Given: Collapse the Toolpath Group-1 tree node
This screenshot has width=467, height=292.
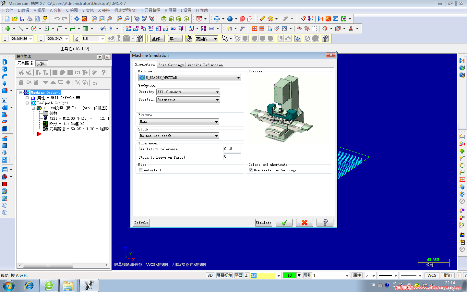Looking at the screenshot, I should pos(27,103).
